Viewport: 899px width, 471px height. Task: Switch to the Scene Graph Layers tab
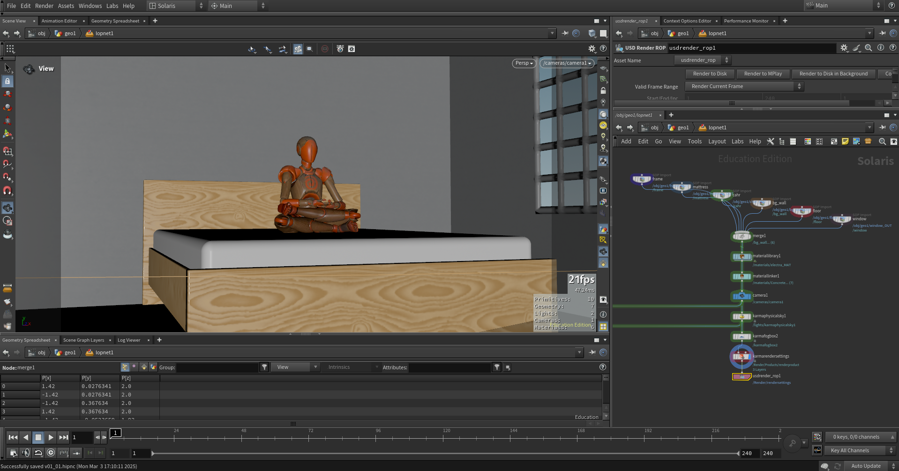[83, 340]
